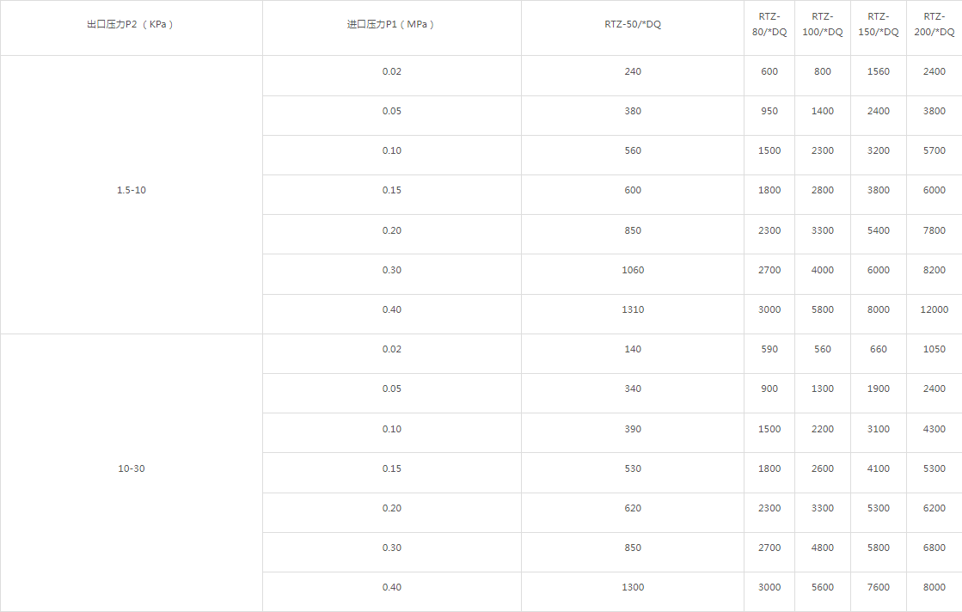Viewport: 962px width, 612px height.
Task: Select the cell showing 140
Action: (633, 349)
